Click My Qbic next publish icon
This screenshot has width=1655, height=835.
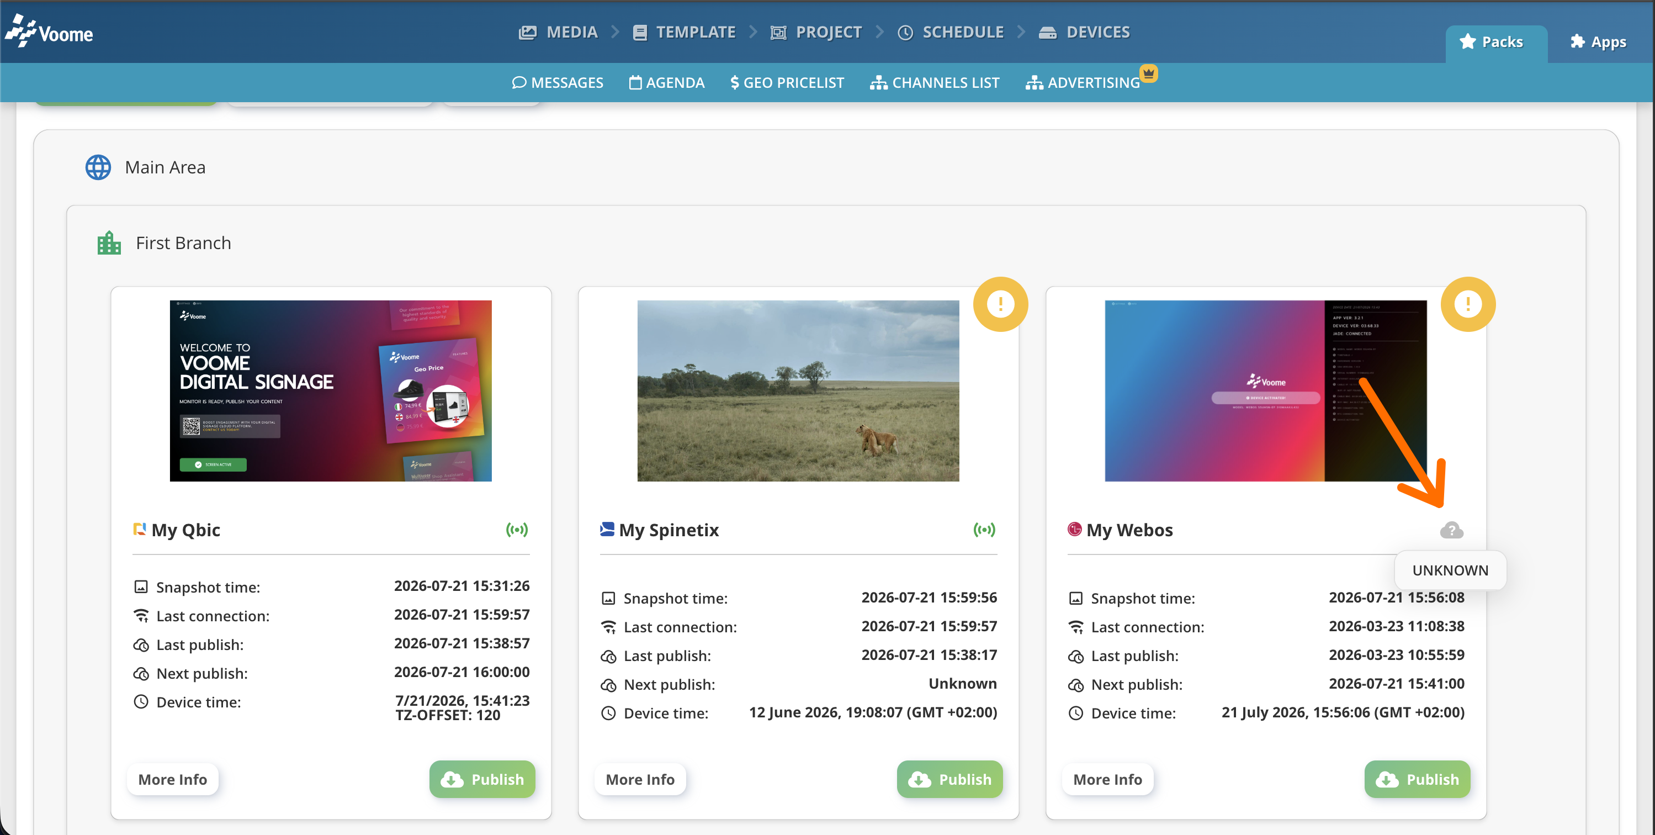pyautogui.click(x=141, y=674)
